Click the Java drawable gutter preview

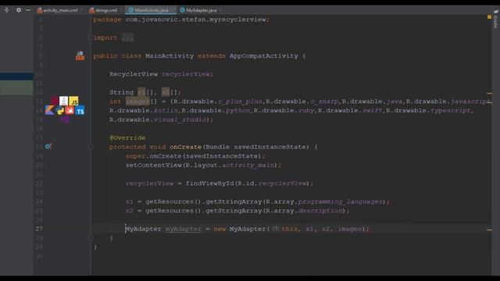64,101
